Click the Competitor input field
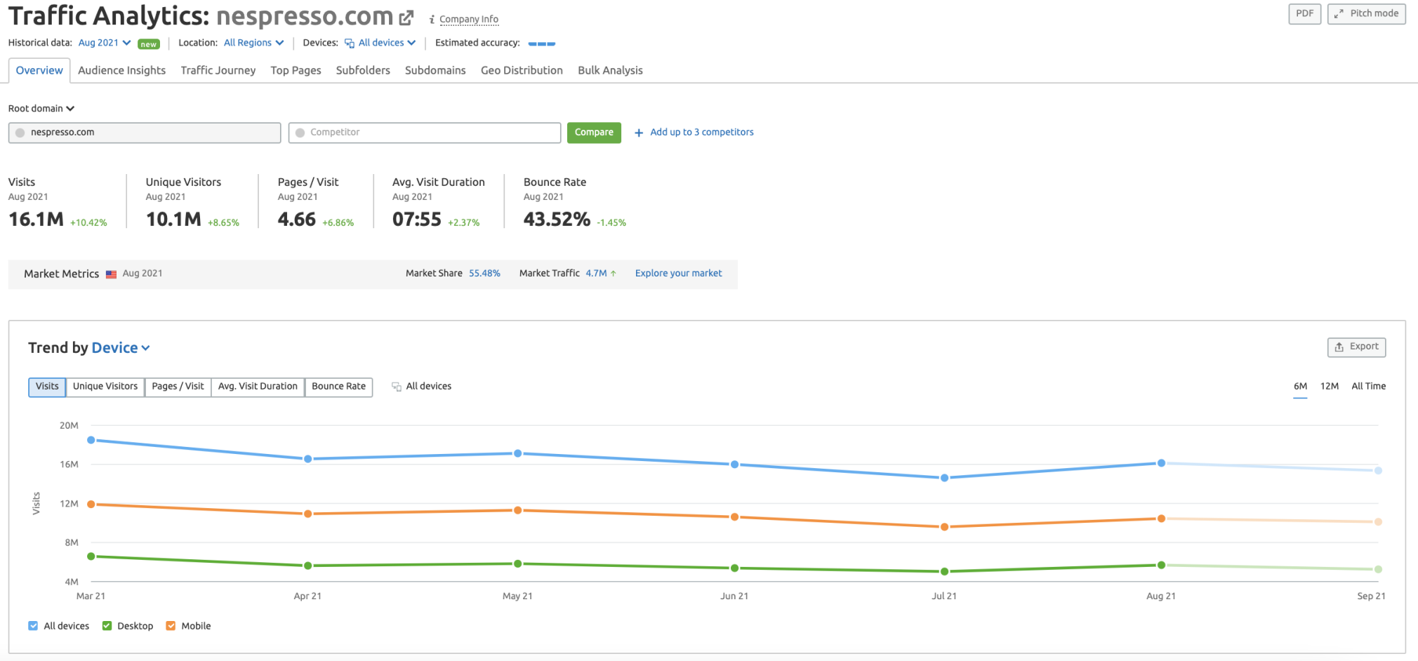This screenshot has height=661, width=1418. point(425,133)
